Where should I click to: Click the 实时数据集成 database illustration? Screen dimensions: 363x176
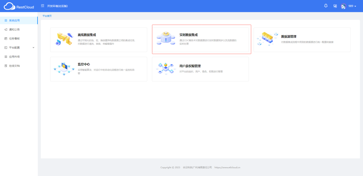(166, 39)
